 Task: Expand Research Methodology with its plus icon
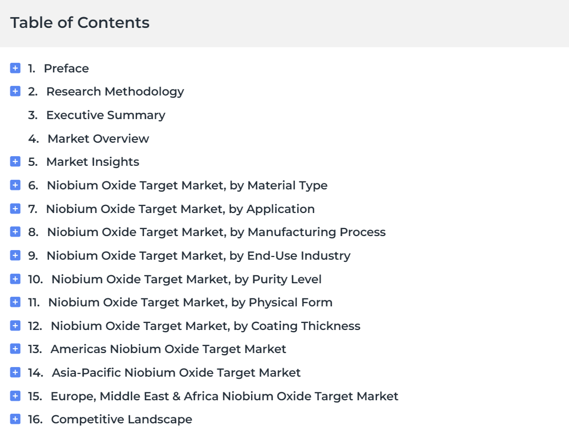(15, 91)
